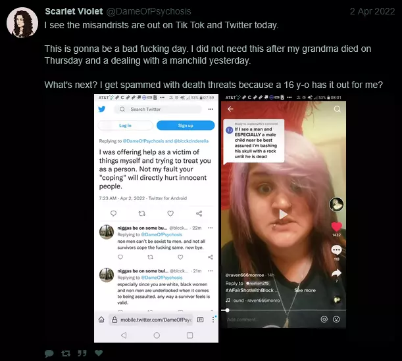Screen dimensions: 402x361
Task: Expand the caption using See more
Action: coord(305,290)
